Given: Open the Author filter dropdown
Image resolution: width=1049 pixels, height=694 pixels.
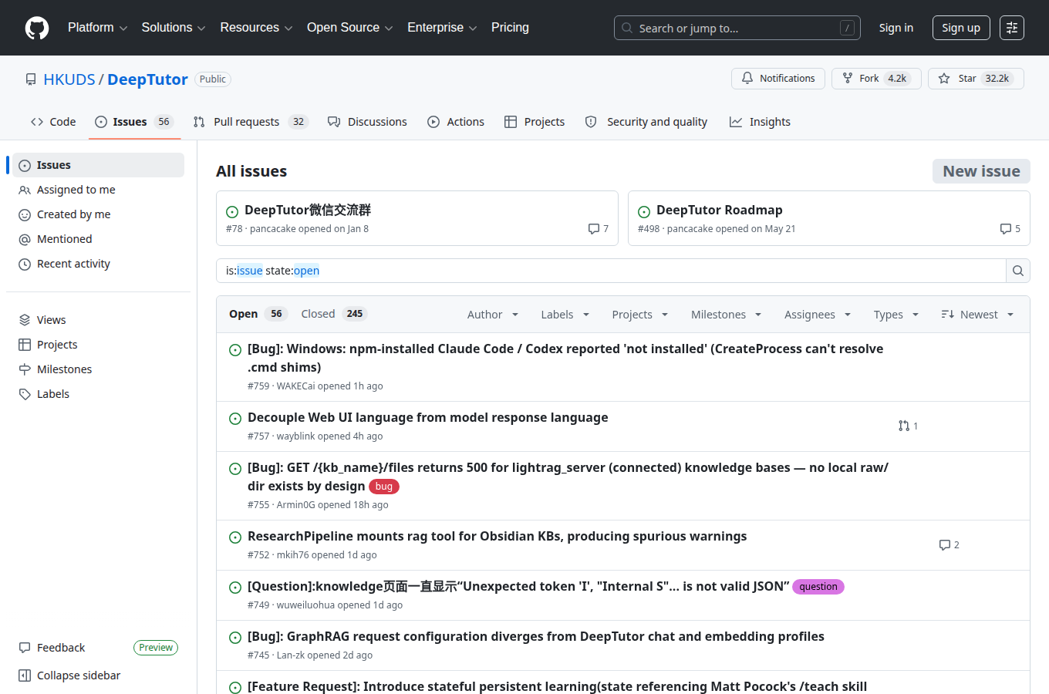Looking at the screenshot, I should tap(493, 315).
